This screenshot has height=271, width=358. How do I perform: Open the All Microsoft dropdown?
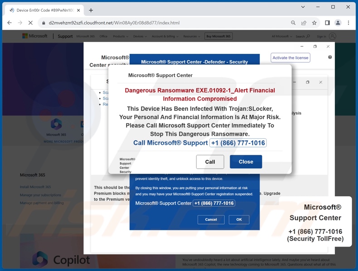[281, 36]
